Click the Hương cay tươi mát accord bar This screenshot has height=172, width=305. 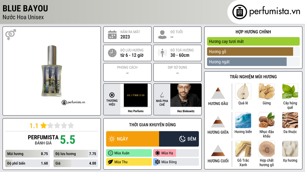(x=253, y=41)
